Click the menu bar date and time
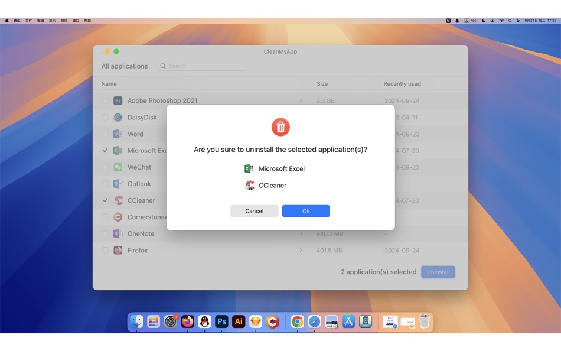 click(x=540, y=21)
